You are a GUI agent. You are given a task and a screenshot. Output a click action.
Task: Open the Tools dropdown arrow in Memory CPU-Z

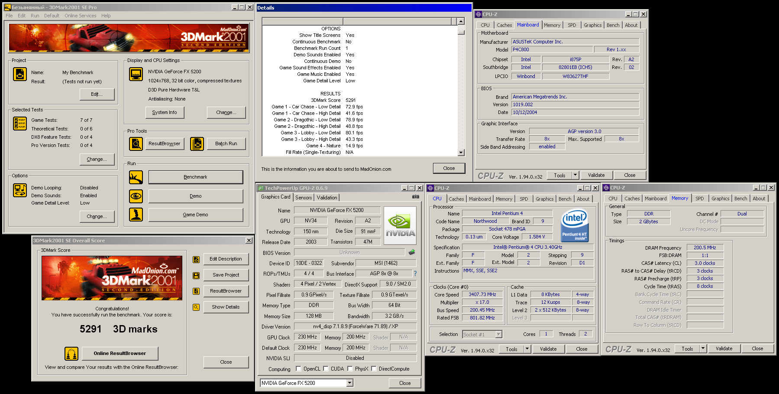point(703,348)
